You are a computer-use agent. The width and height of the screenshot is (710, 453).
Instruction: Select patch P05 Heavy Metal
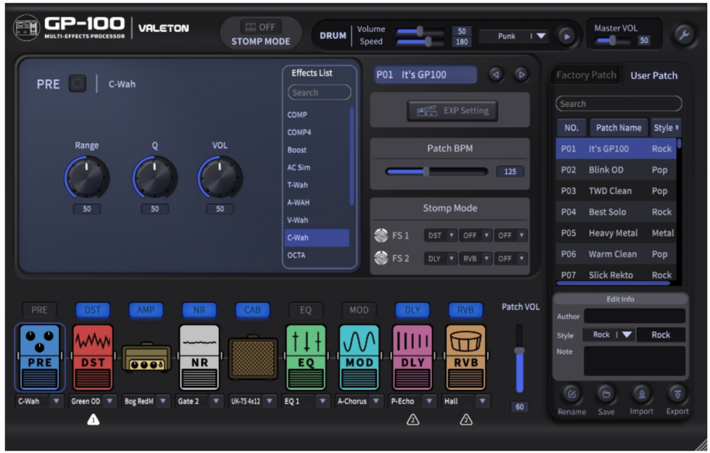click(616, 233)
